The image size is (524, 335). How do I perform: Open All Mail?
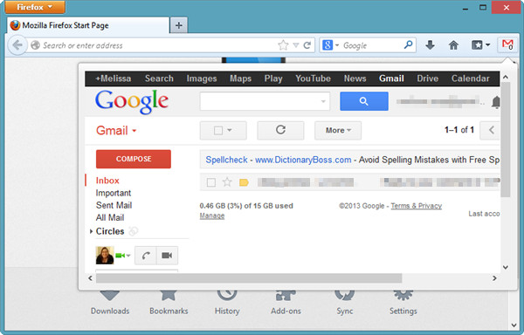(110, 217)
